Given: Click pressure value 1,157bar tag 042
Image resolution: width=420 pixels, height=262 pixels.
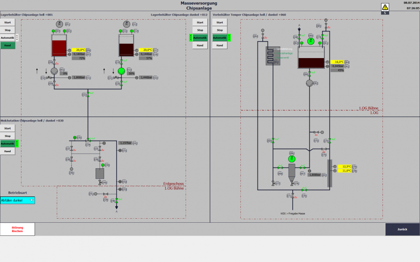Looking at the screenshot, I should pyautogui.click(x=125, y=143).
